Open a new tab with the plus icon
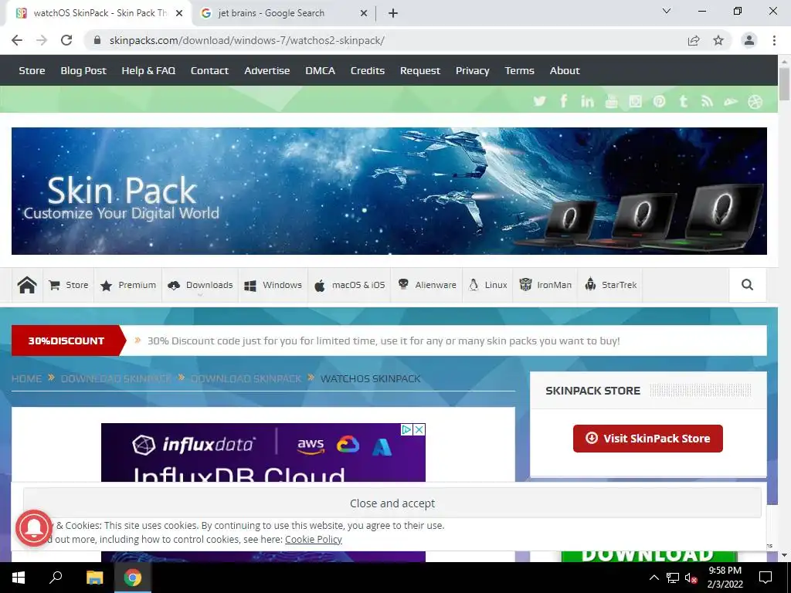The image size is (791, 593). click(393, 13)
